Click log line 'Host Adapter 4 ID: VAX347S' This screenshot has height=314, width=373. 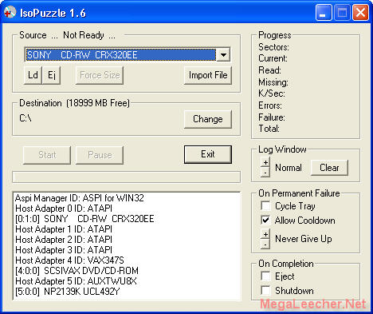point(69,260)
